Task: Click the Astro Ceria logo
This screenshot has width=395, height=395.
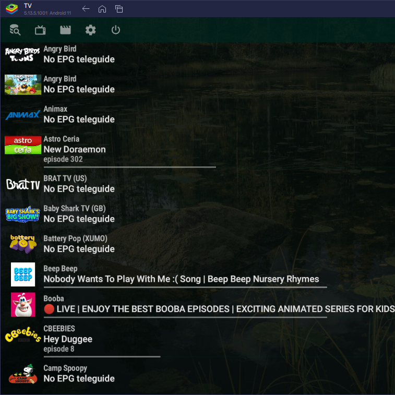Action: [x=22, y=145]
